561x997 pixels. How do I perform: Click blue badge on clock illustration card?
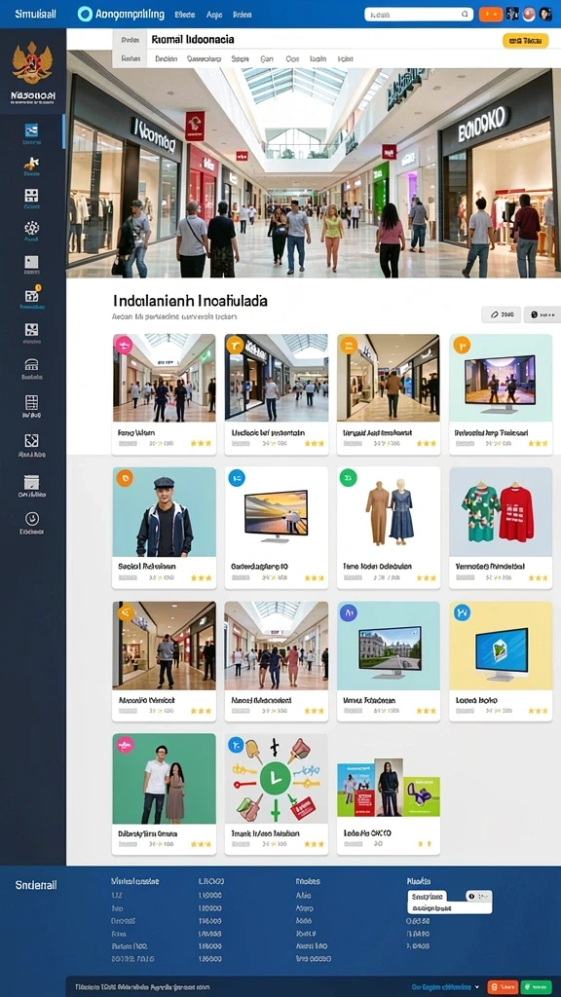pos(236,745)
